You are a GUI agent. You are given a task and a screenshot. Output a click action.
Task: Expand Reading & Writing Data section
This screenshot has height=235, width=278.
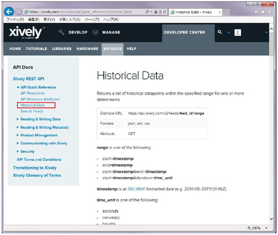click(x=18, y=119)
